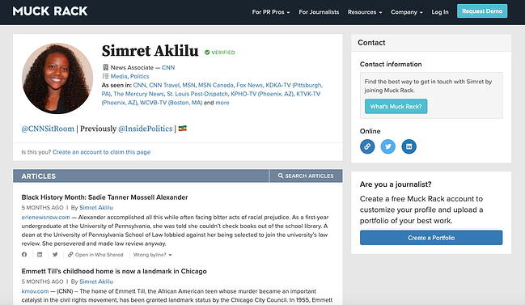This screenshot has width=525, height=305.
Task: Click the Simret Aklilu name heading
Action: point(150,51)
